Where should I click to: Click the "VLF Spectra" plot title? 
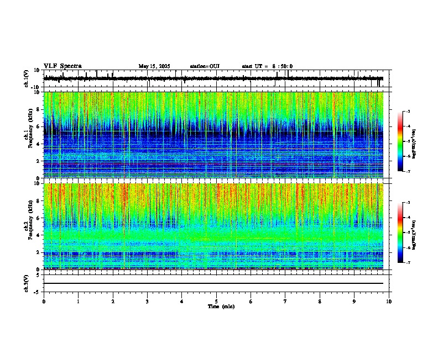[x=62, y=66]
